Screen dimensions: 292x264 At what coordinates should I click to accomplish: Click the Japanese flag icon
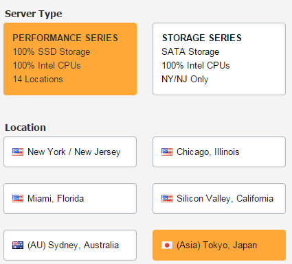pos(167,245)
